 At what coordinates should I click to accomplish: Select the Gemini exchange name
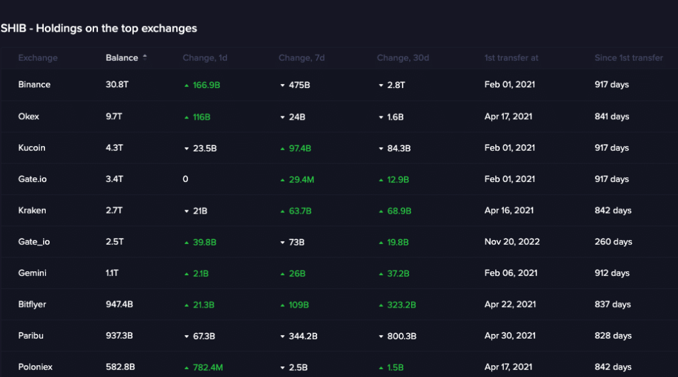32,273
